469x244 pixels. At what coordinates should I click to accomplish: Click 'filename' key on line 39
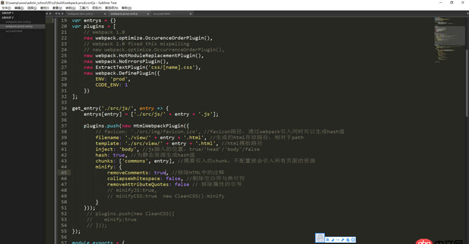107,138
